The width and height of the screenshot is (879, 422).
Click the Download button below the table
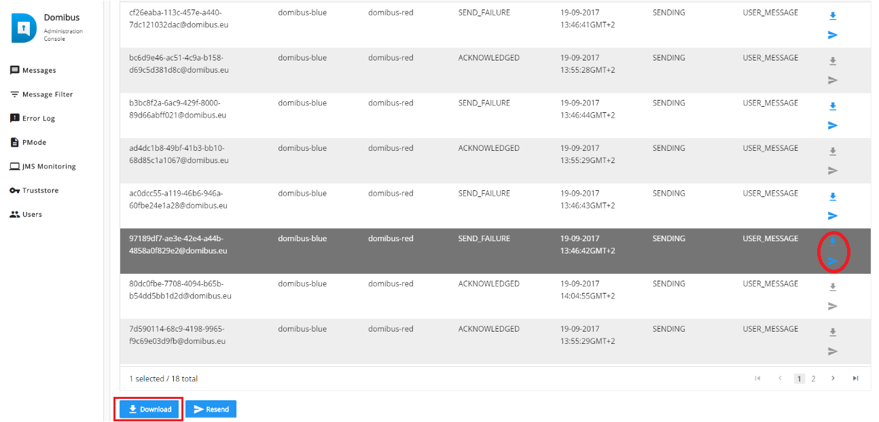[x=149, y=409]
